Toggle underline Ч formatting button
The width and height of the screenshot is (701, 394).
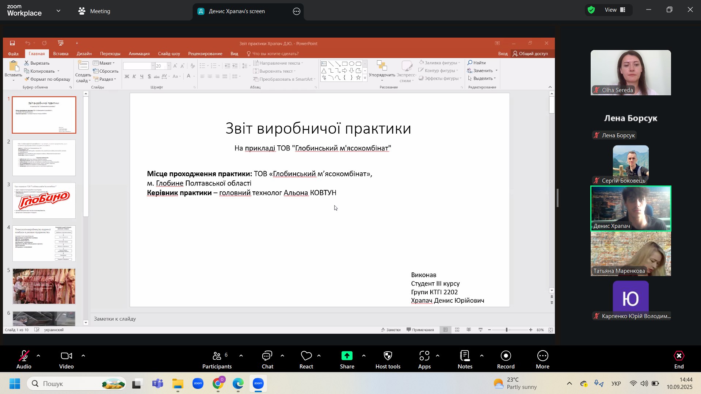pyautogui.click(x=142, y=76)
